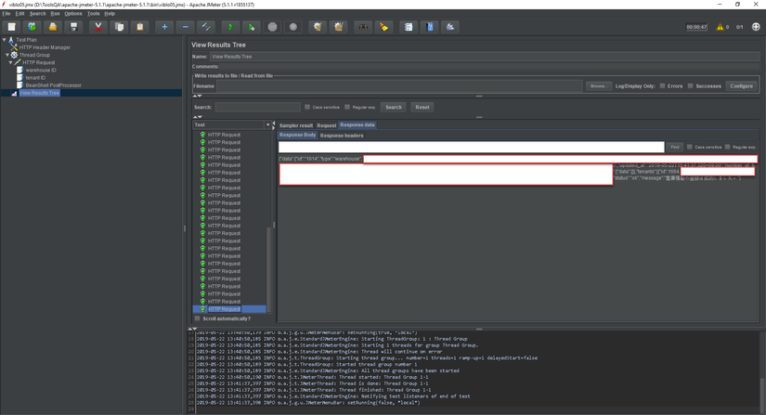This screenshot has width=766, height=415.
Task: Click the Save test plan icon
Action: tap(73, 27)
